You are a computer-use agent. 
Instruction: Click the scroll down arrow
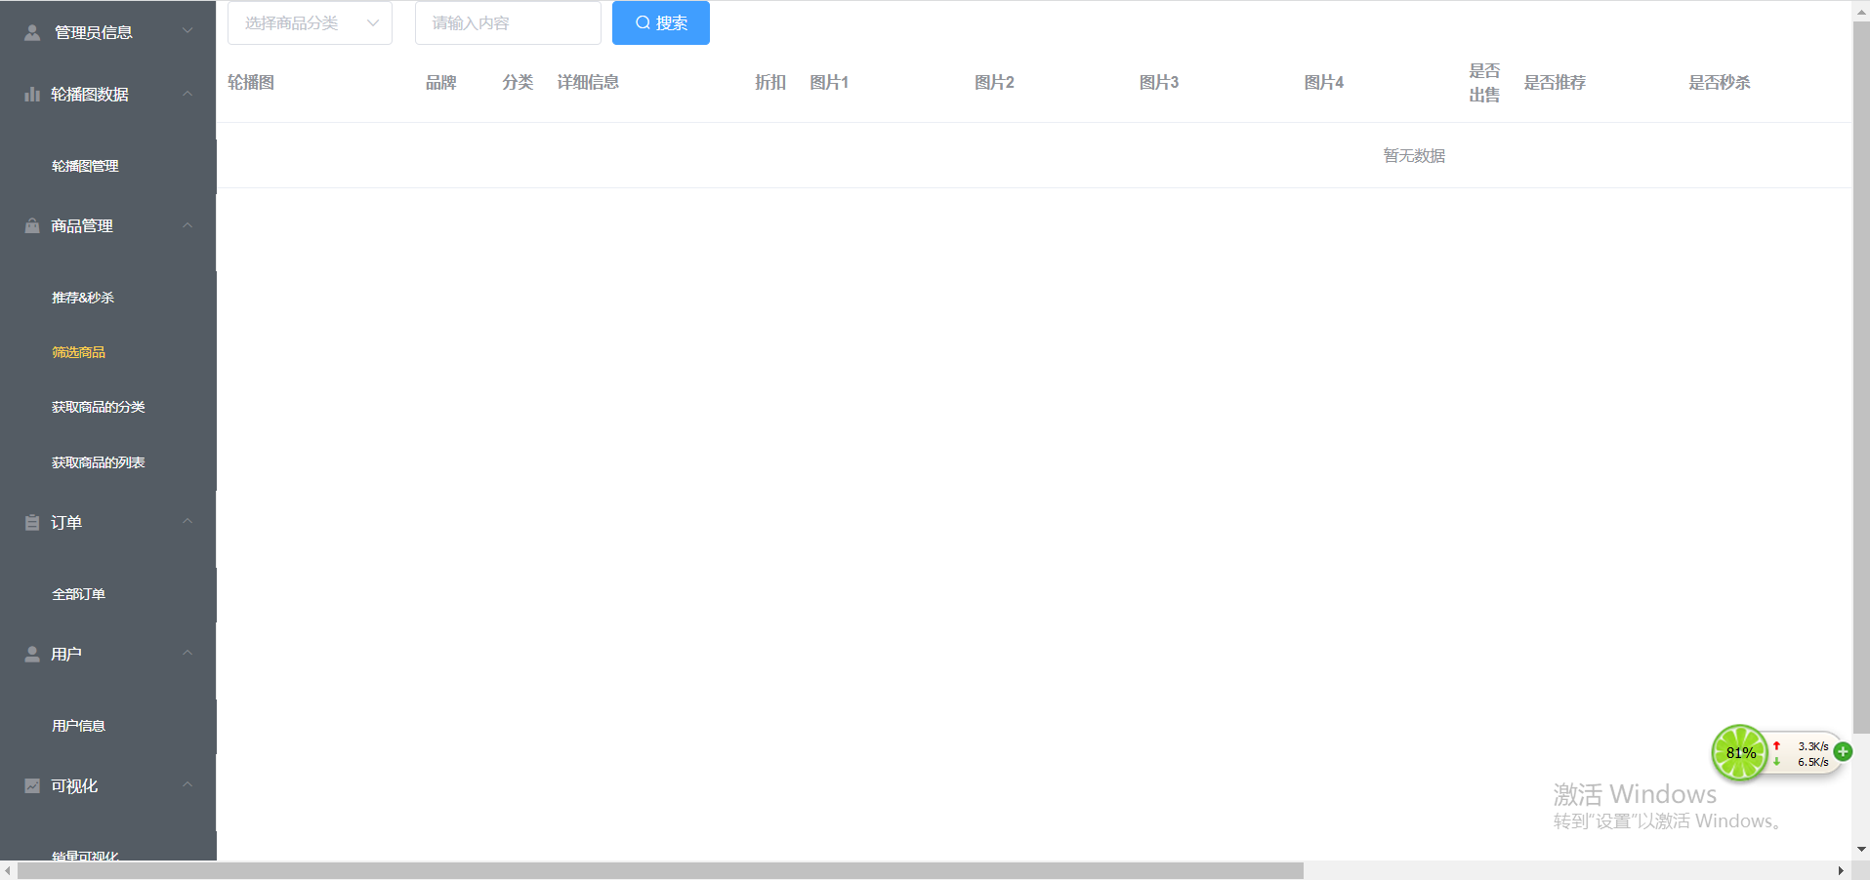pos(1861,850)
